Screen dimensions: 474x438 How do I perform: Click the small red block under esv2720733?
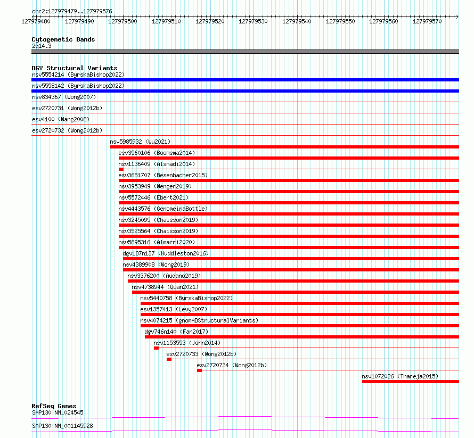tap(169, 359)
